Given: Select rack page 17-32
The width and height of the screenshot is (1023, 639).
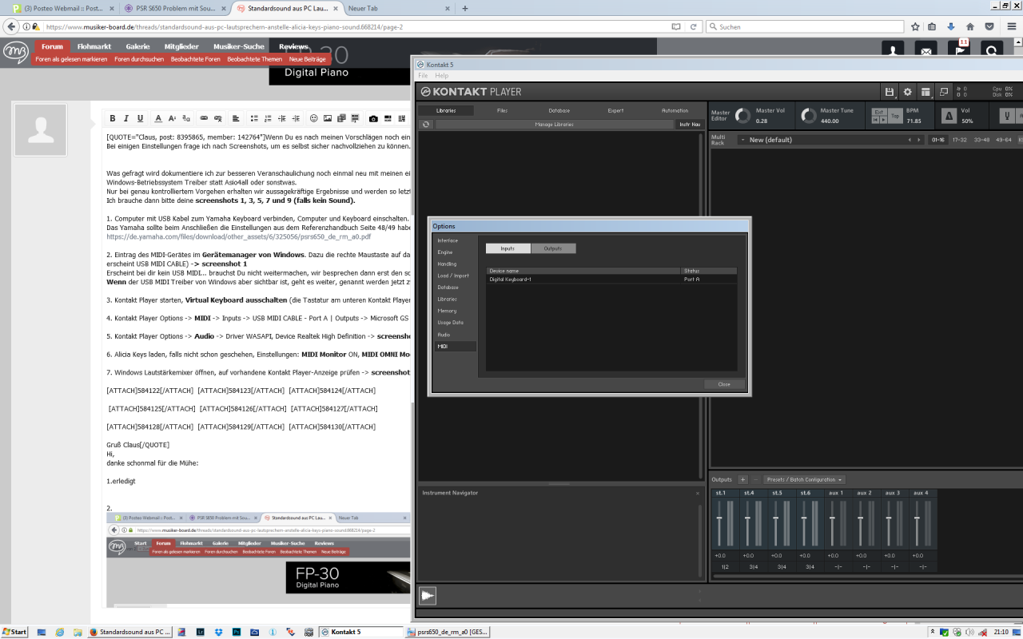Looking at the screenshot, I should [x=959, y=140].
